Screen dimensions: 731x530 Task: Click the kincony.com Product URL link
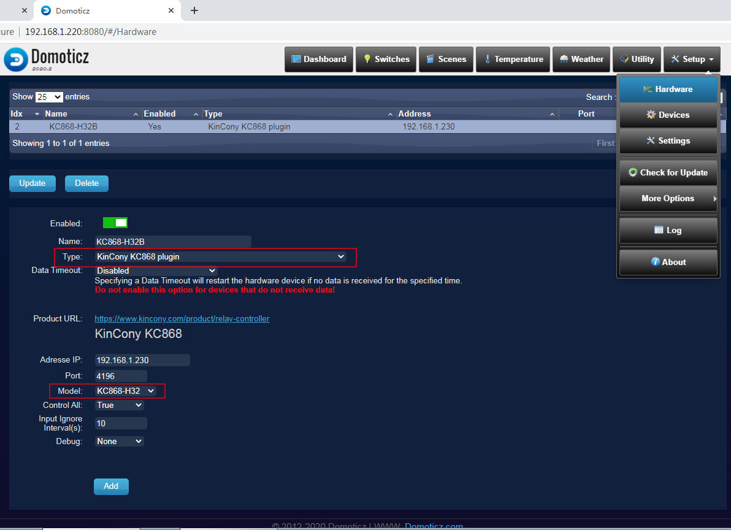pos(182,319)
